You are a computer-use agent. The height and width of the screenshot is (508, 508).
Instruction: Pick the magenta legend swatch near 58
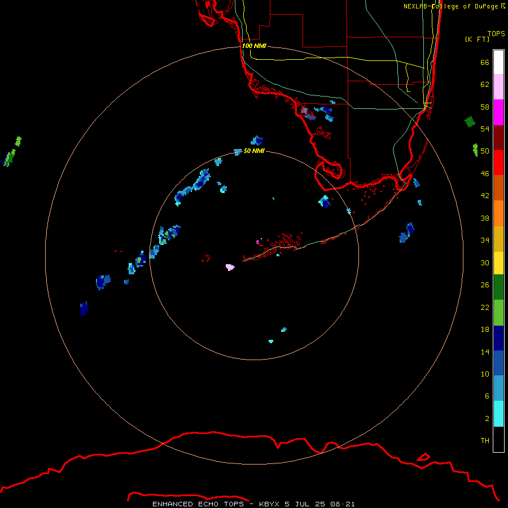click(x=498, y=112)
